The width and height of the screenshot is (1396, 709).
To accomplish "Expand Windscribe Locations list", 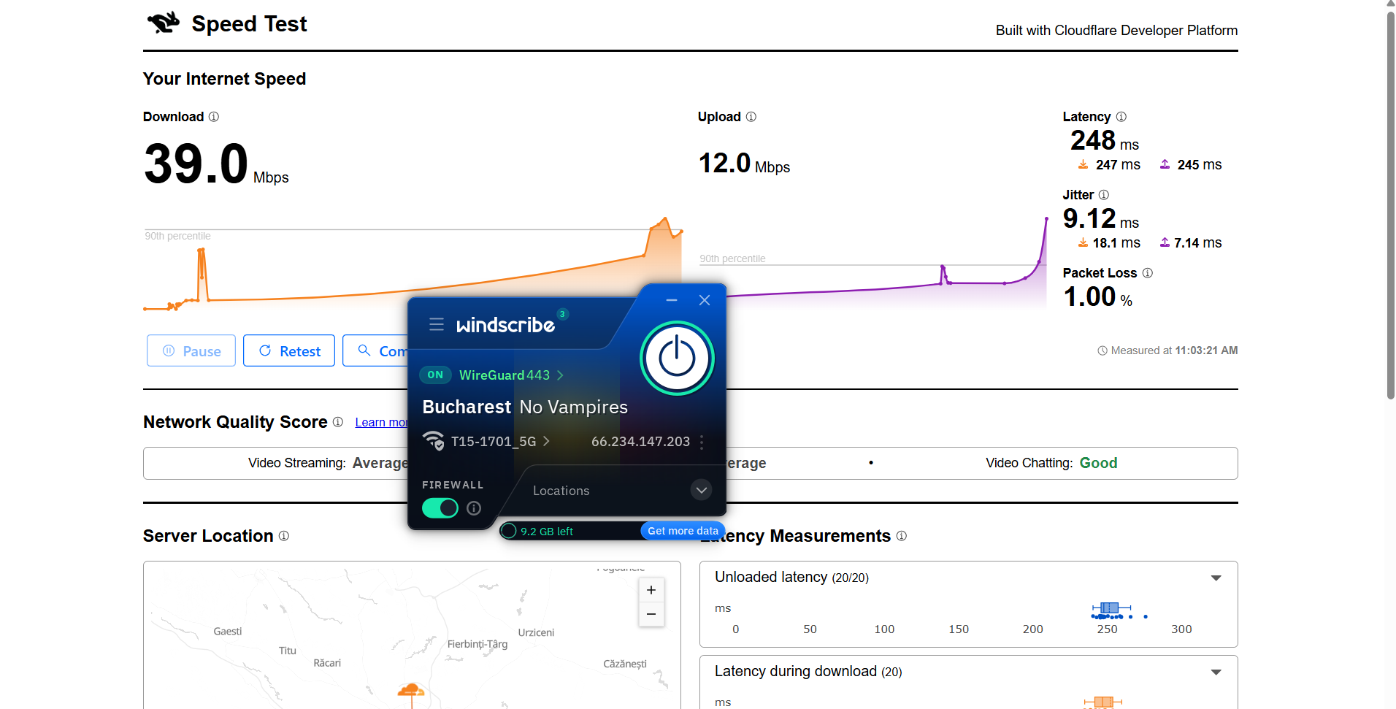I will point(702,490).
